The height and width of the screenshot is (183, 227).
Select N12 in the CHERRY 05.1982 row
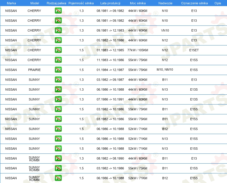165,40
